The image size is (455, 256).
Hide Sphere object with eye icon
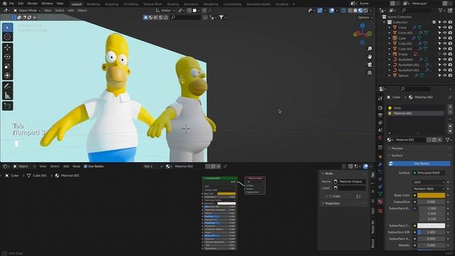click(x=445, y=75)
